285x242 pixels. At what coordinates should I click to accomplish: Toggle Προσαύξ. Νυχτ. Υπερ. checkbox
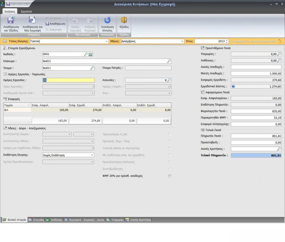[169, 142]
